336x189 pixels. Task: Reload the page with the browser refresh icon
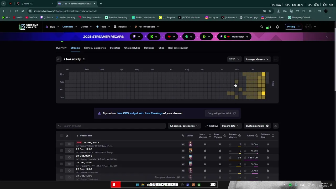16,11
